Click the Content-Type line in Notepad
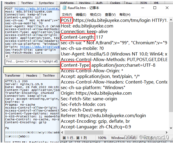 [x=108, y=65]
